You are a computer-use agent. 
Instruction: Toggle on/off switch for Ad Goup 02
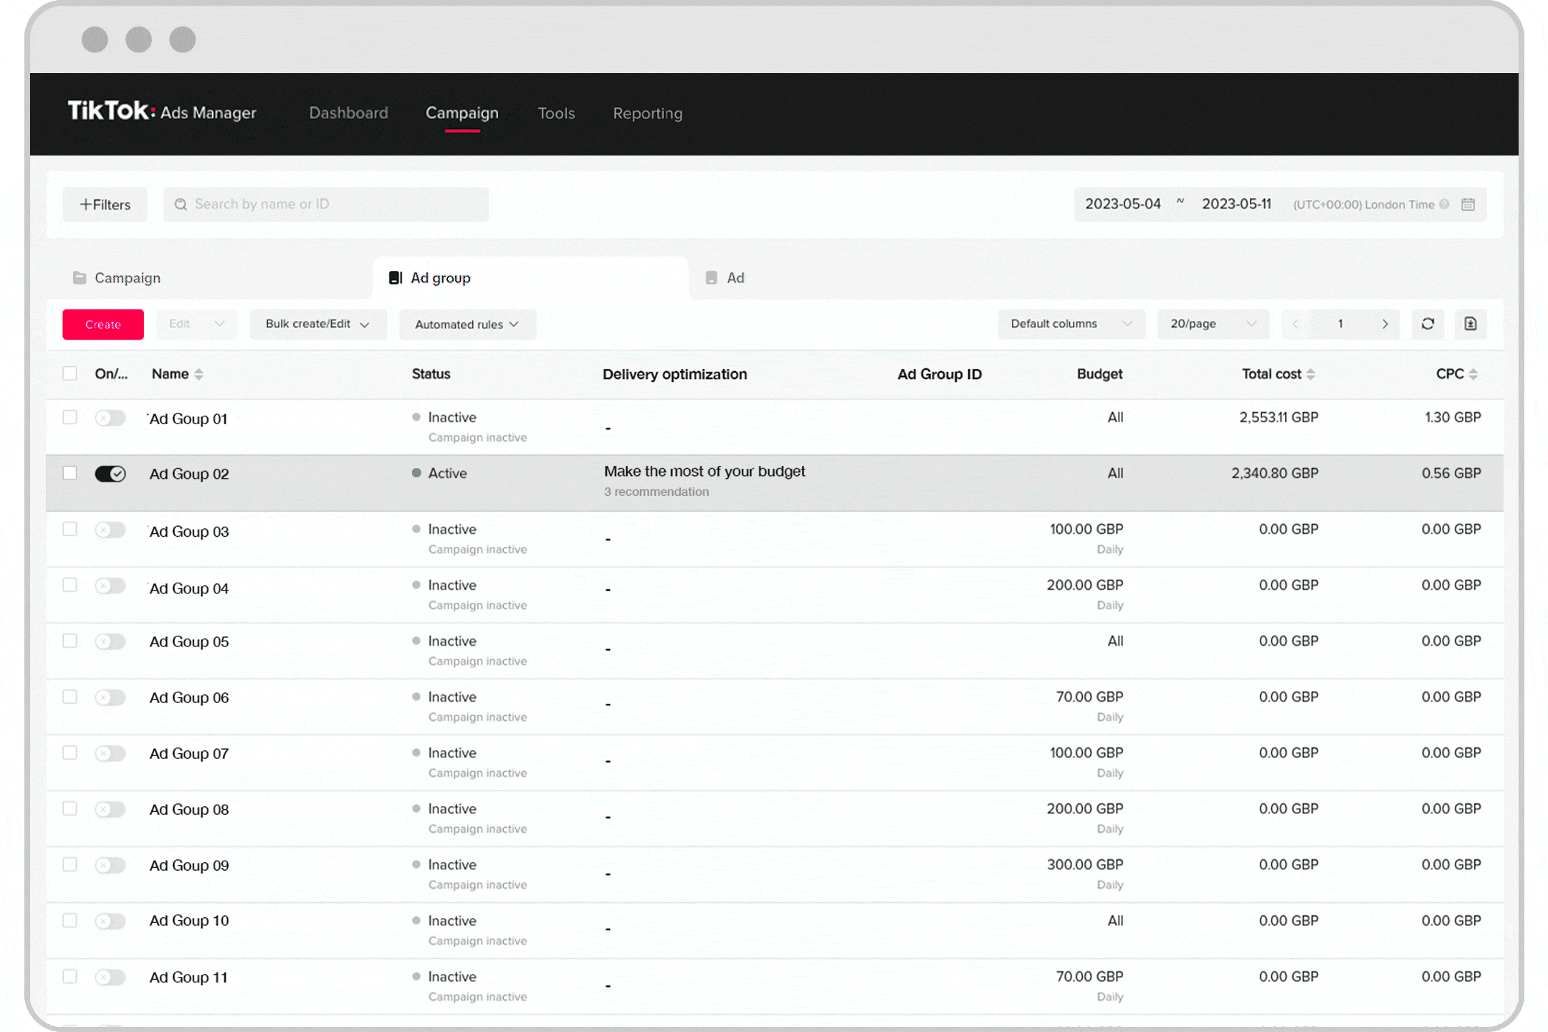[110, 474]
